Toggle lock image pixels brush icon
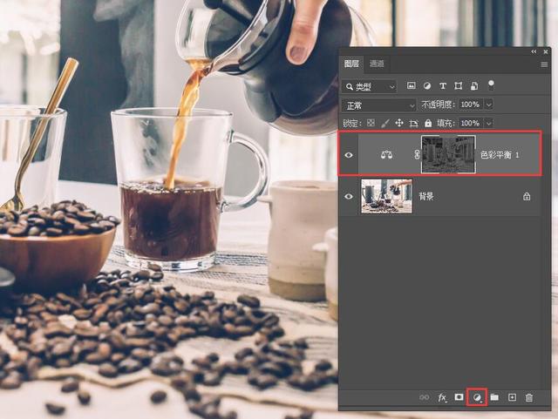 coord(384,124)
